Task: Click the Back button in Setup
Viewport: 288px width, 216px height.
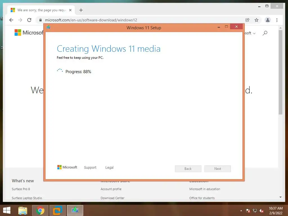Action: pos(188,169)
